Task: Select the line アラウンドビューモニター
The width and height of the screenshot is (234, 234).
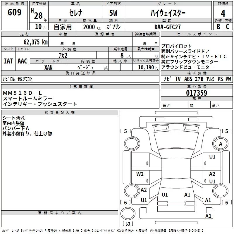Action: click(187, 67)
